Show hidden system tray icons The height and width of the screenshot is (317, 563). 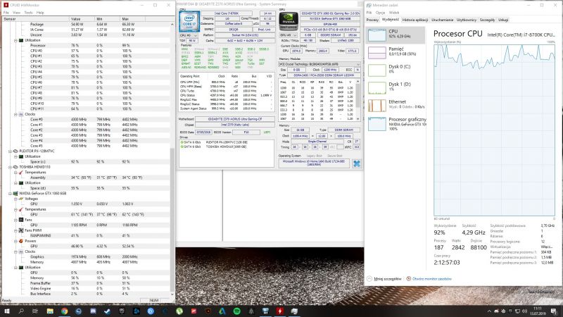[x=489, y=311]
